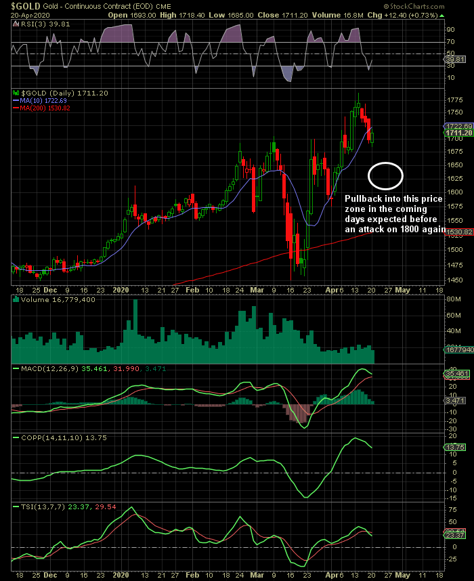474x581 pixels.
Task: Click the 1600 price axis label
Action: tap(455, 192)
